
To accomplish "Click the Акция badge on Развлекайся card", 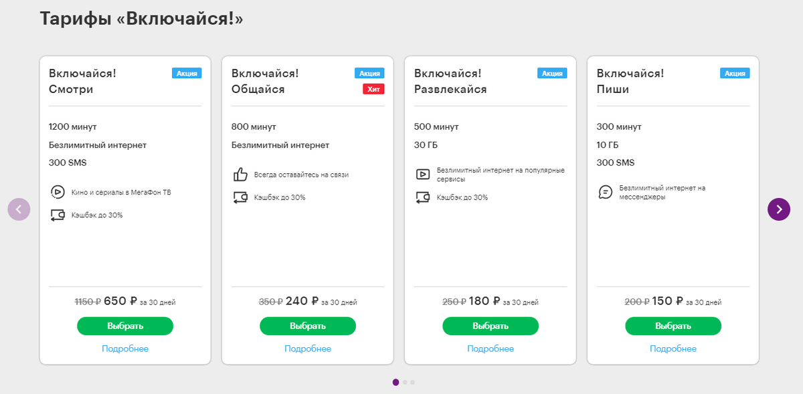I will 552,74.
